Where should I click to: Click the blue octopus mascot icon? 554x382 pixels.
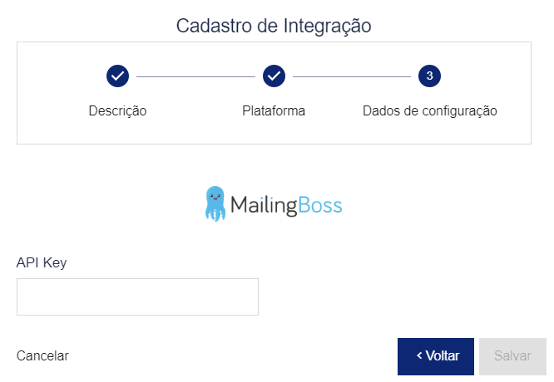(215, 204)
